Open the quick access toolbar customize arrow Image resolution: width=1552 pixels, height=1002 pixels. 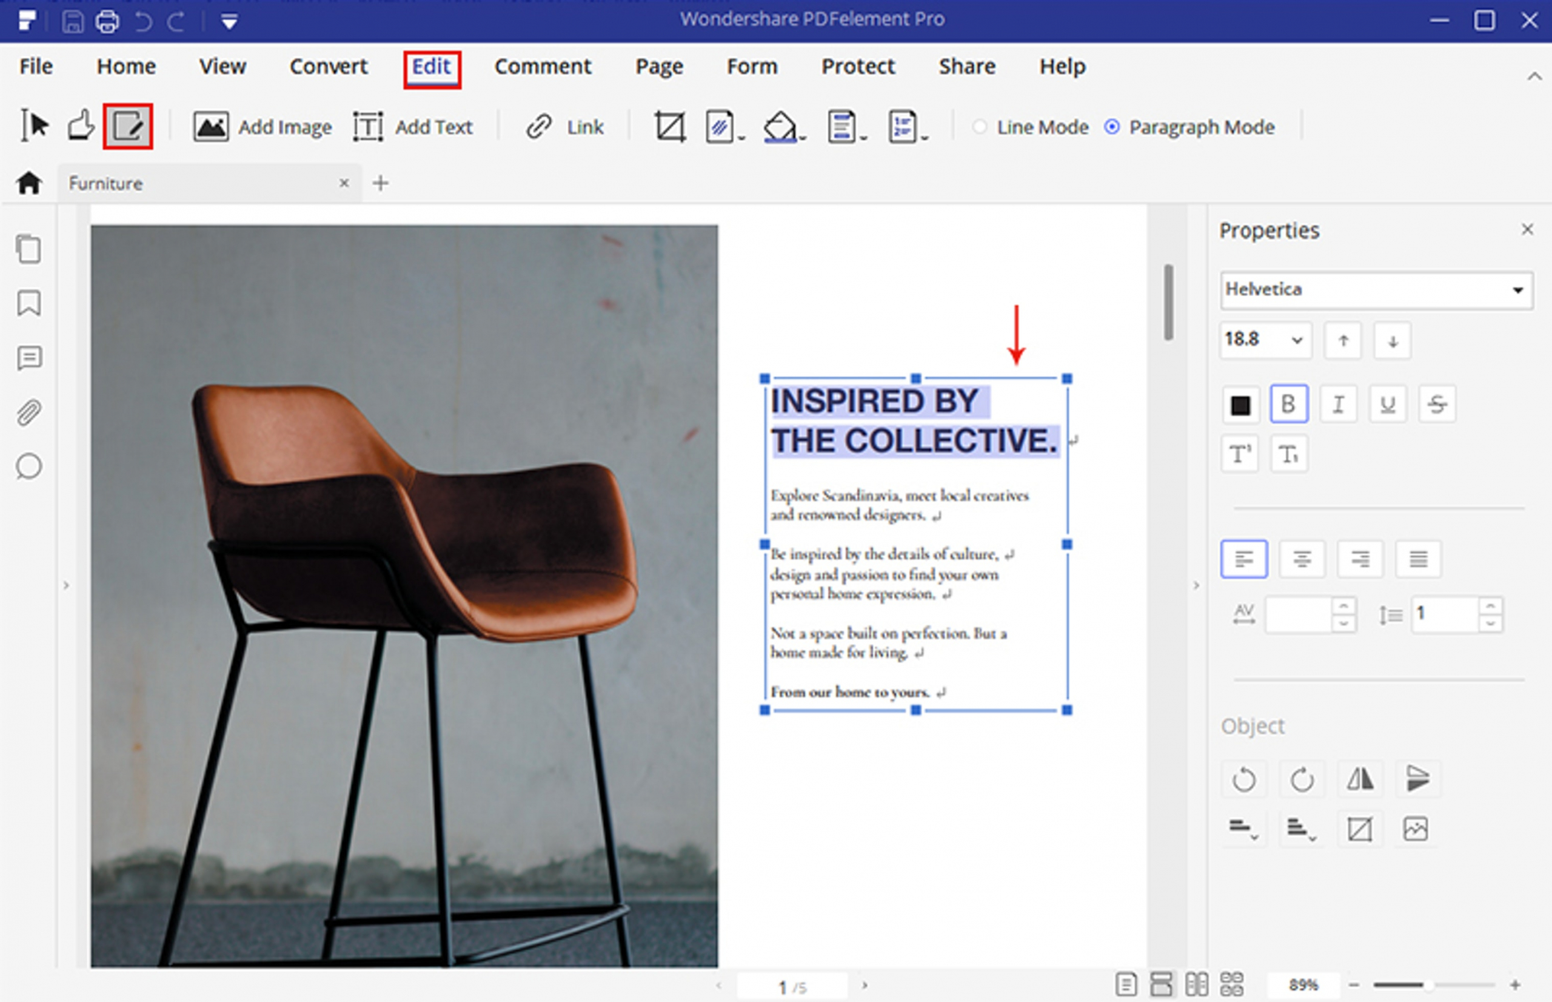(229, 22)
